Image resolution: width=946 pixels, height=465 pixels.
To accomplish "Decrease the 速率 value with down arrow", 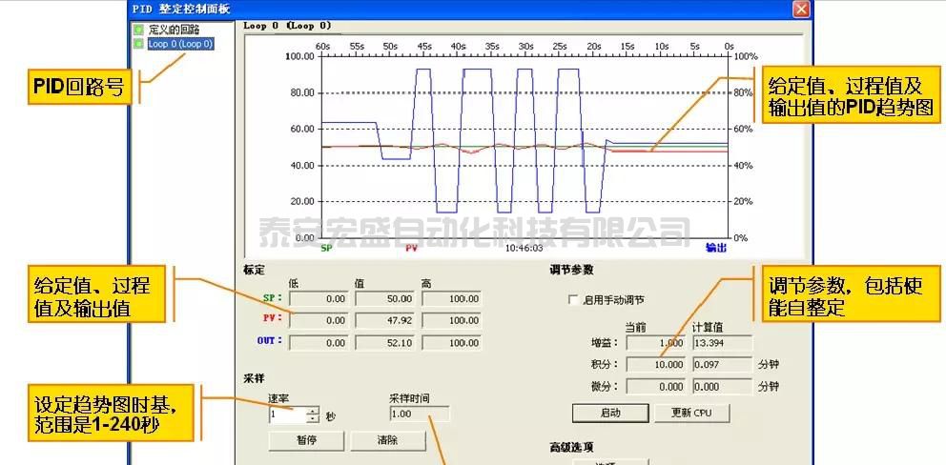I will [x=312, y=419].
